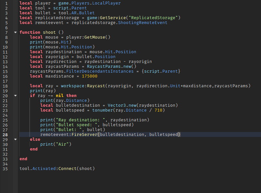Collapse the if statement fold on line 20
Image resolution: width=261 pixels, height=193 pixels.
(15, 95)
